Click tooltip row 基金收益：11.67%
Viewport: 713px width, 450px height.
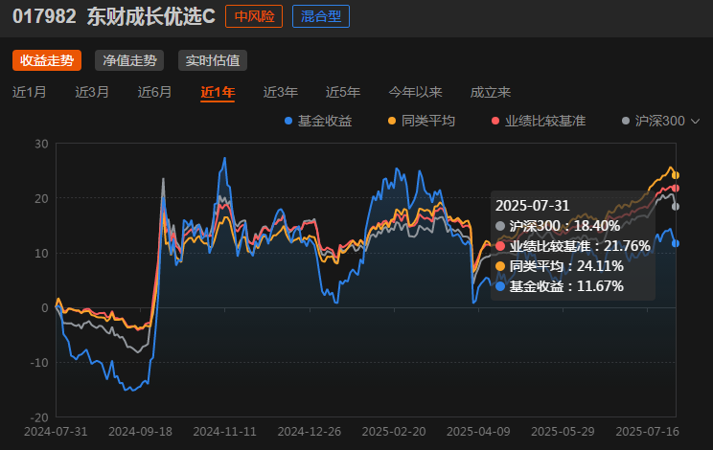pyautogui.click(x=560, y=286)
